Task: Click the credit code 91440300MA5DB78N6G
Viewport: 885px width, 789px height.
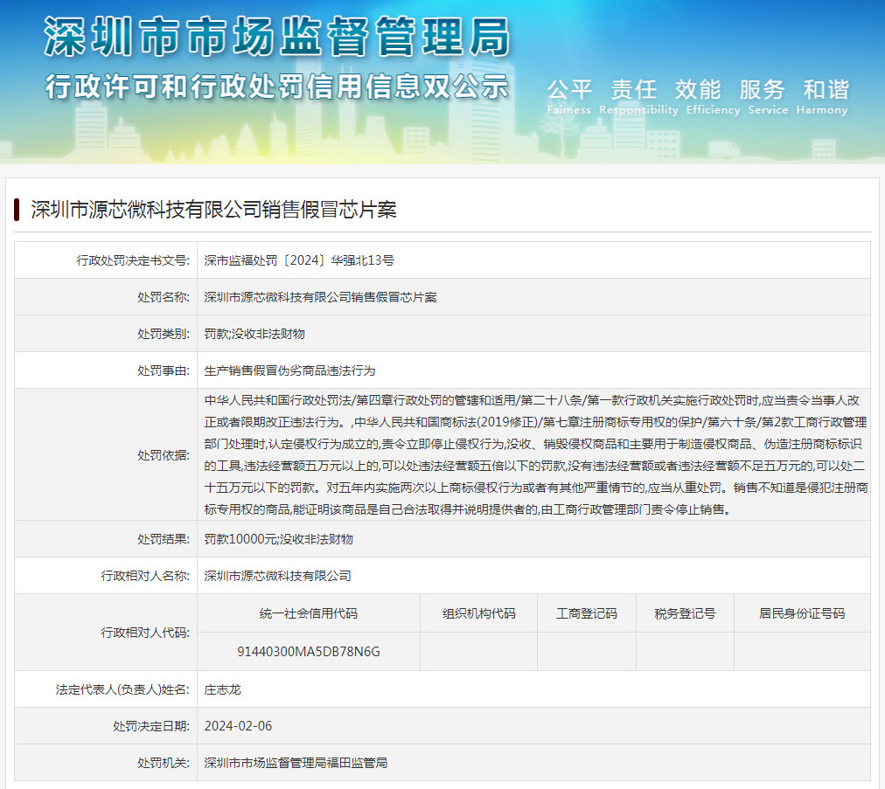Action: (309, 652)
